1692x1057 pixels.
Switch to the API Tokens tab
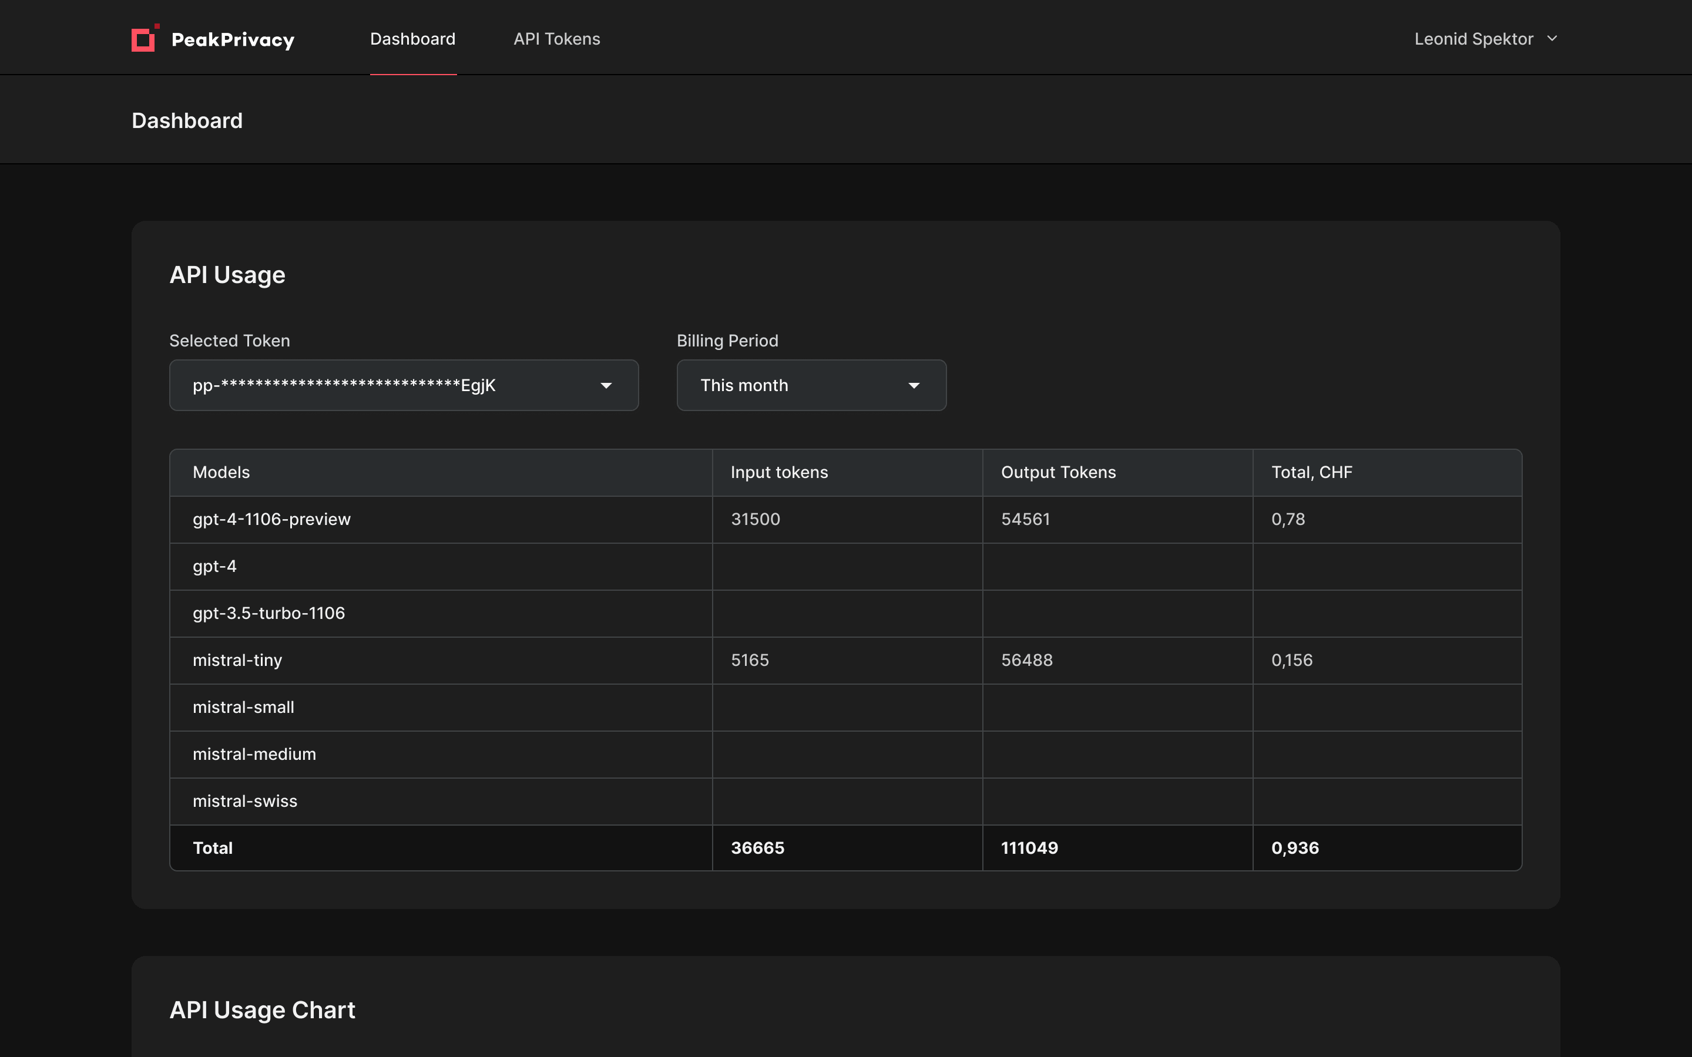tap(556, 39)
